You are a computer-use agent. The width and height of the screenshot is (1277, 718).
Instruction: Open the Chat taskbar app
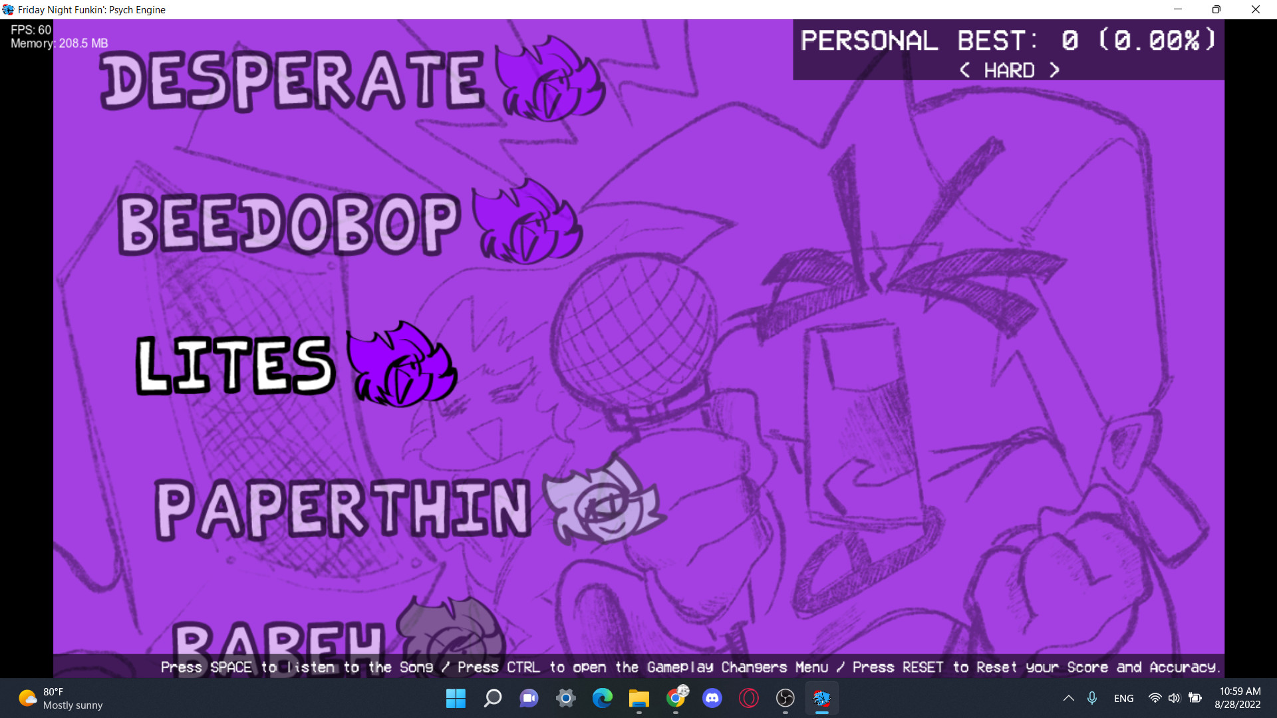pos(529,698)
